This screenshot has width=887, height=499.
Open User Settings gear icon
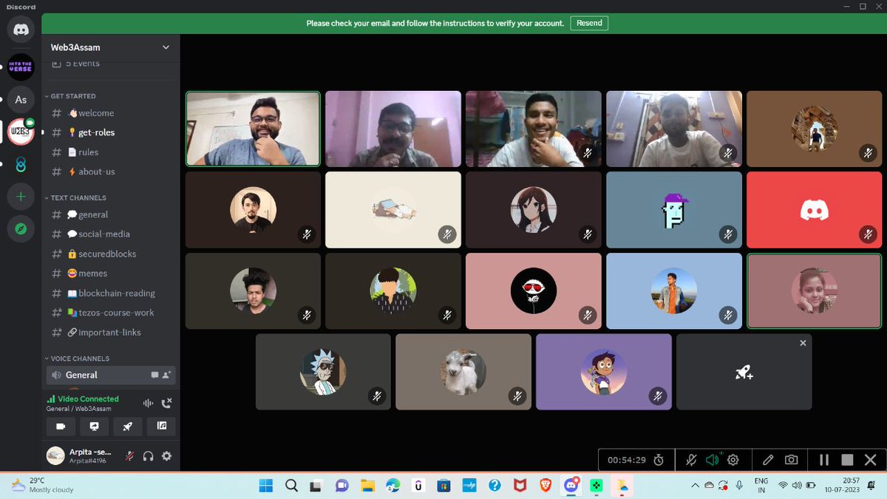[166, 456]
